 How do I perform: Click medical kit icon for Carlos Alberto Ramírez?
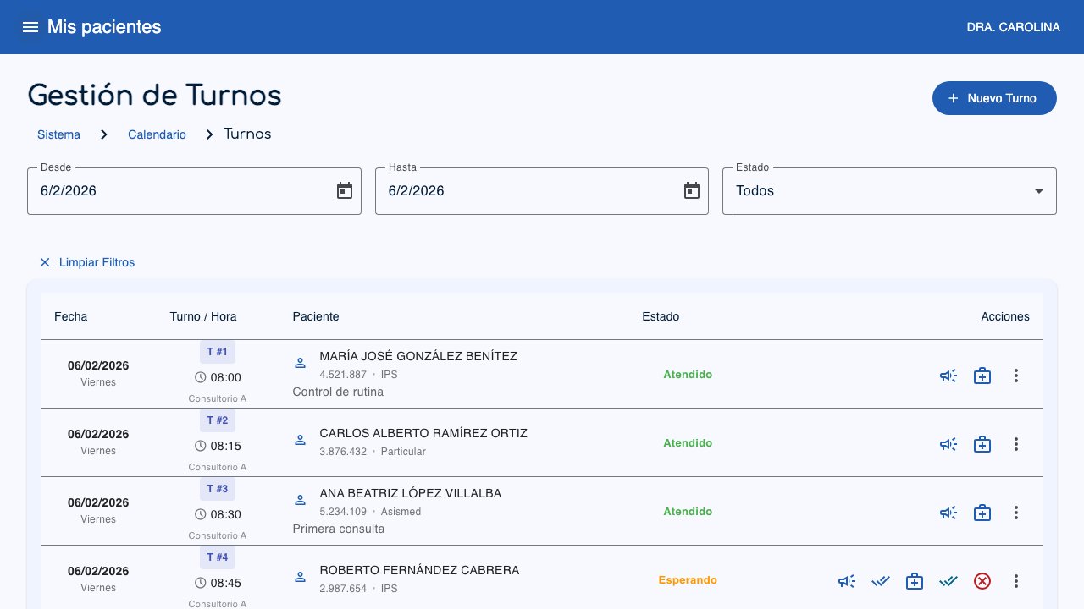click(x=982, y=444)
